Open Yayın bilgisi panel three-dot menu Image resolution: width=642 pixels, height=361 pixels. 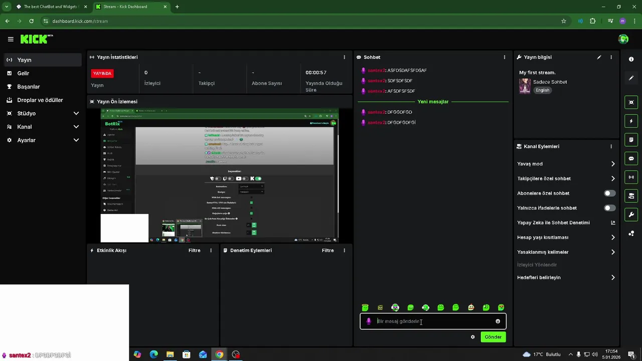click(611, 57)
